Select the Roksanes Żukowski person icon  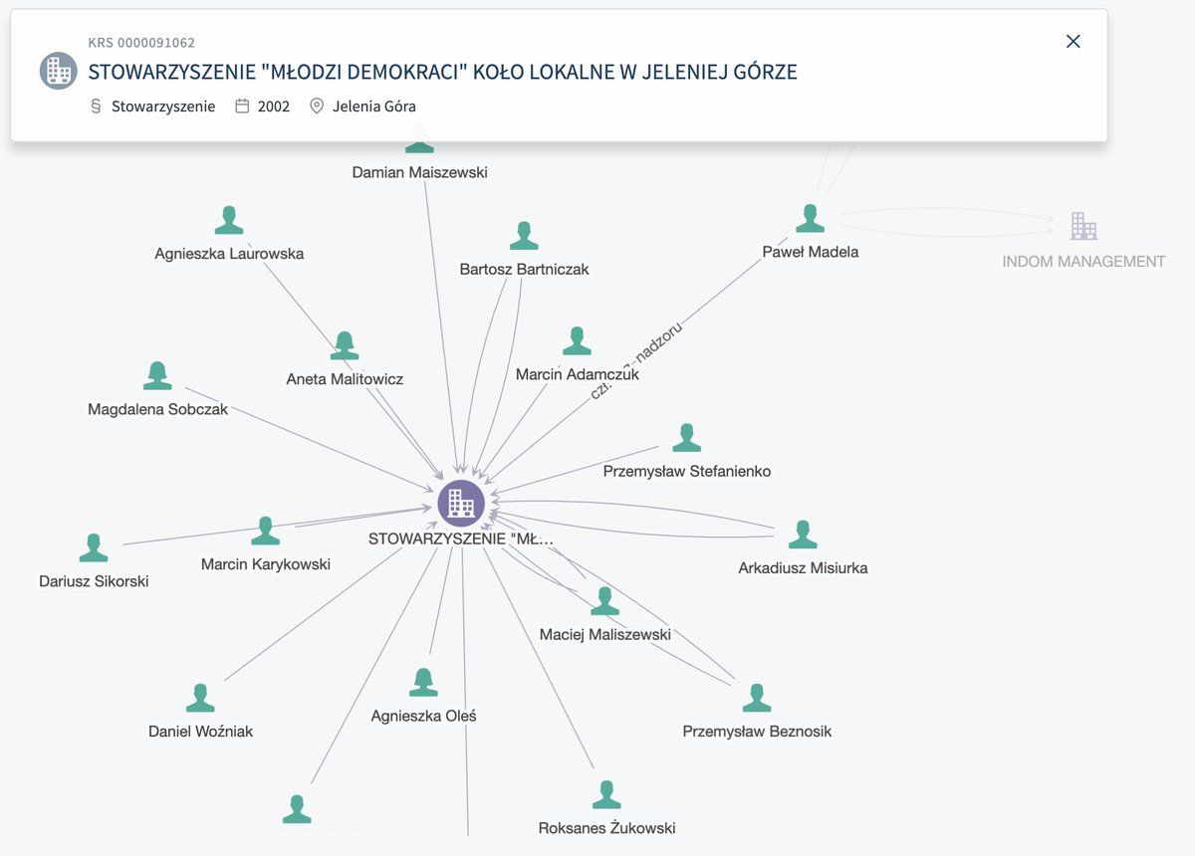pos(606,794)
